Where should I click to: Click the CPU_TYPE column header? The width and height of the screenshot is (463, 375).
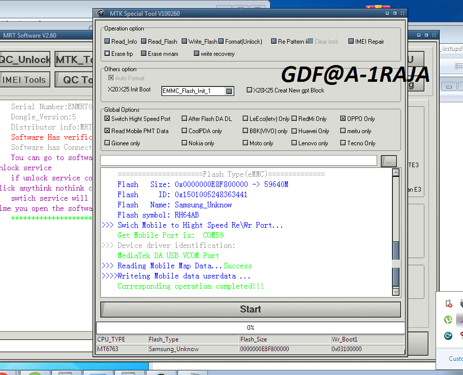122,339
